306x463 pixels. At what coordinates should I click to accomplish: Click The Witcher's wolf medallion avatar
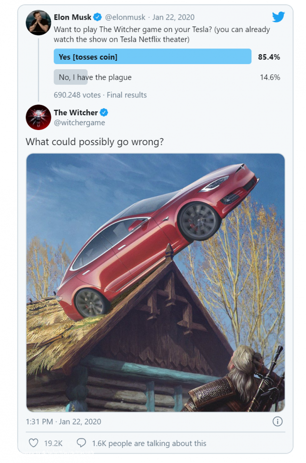38,118
